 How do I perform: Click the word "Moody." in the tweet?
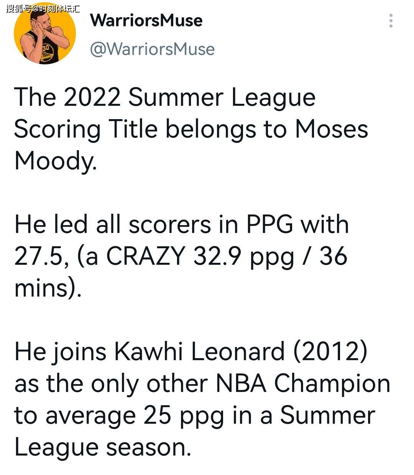point(55,161)
